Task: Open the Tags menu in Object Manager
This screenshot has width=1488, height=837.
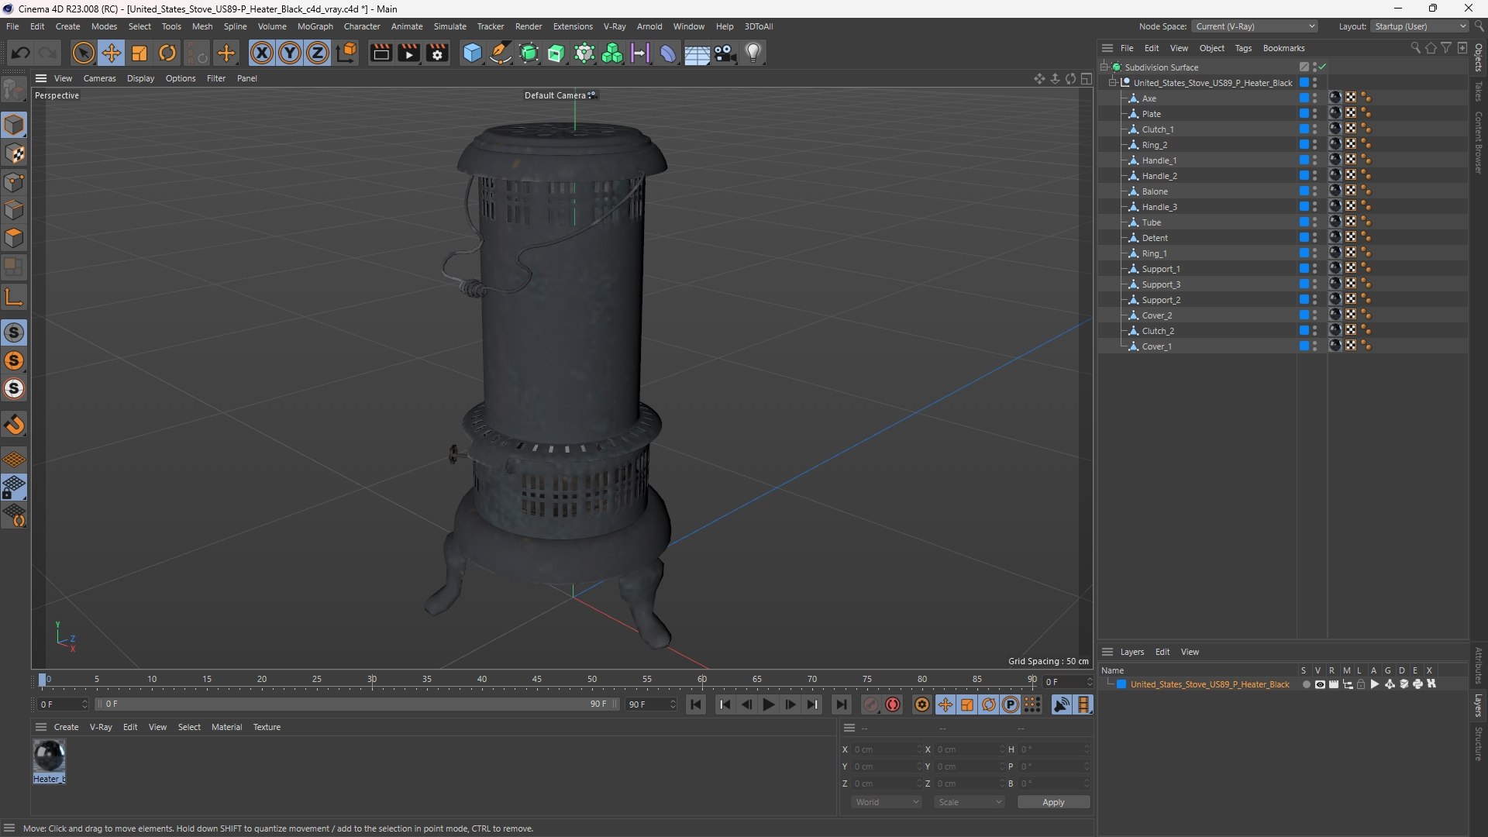Action: [x=1243, y=48]
